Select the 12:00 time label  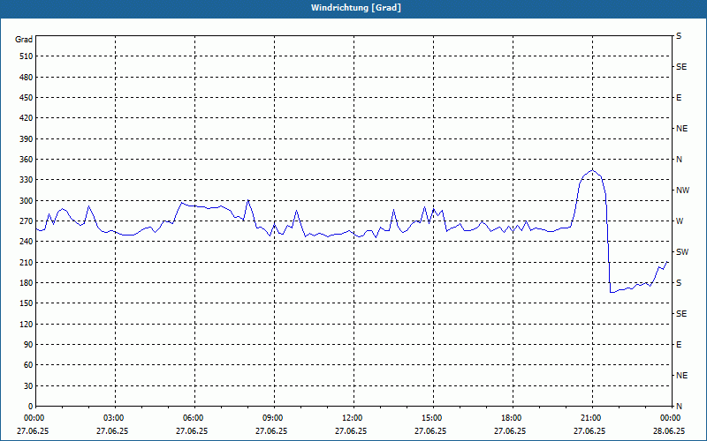click(352, 418)
